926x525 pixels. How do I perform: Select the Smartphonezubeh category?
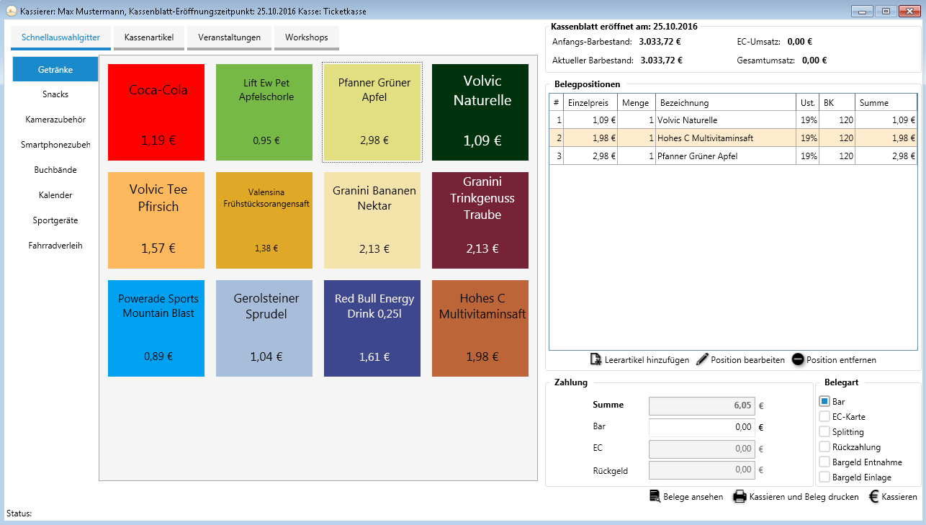pos(55,145)
